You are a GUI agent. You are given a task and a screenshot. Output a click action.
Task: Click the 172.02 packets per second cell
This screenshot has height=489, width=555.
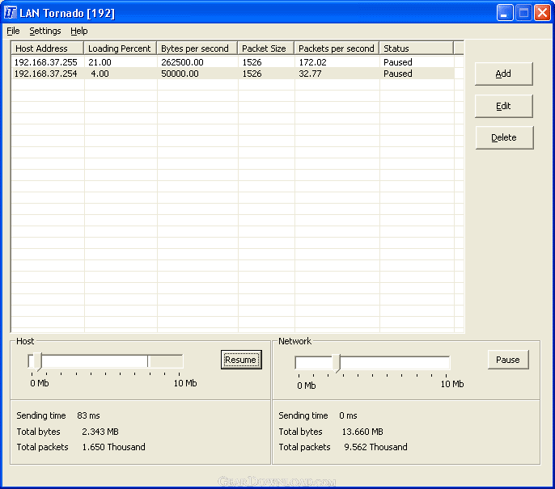[312, 62]
